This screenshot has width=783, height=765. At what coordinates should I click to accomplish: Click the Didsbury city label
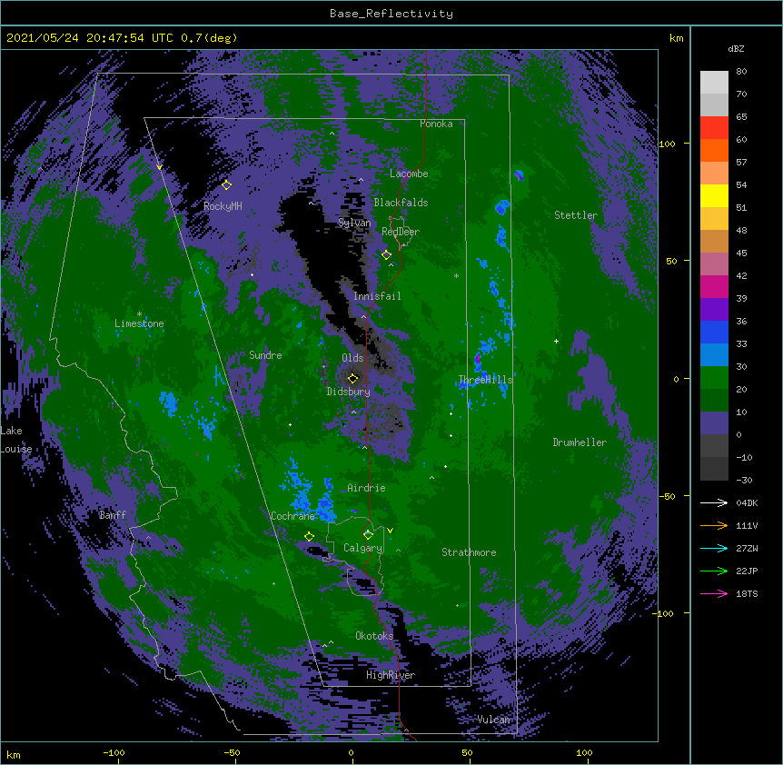[x=349, y=392]
